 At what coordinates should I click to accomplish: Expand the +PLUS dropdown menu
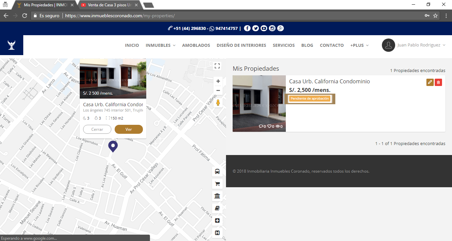pyautogui.click(x=359, y=45)
